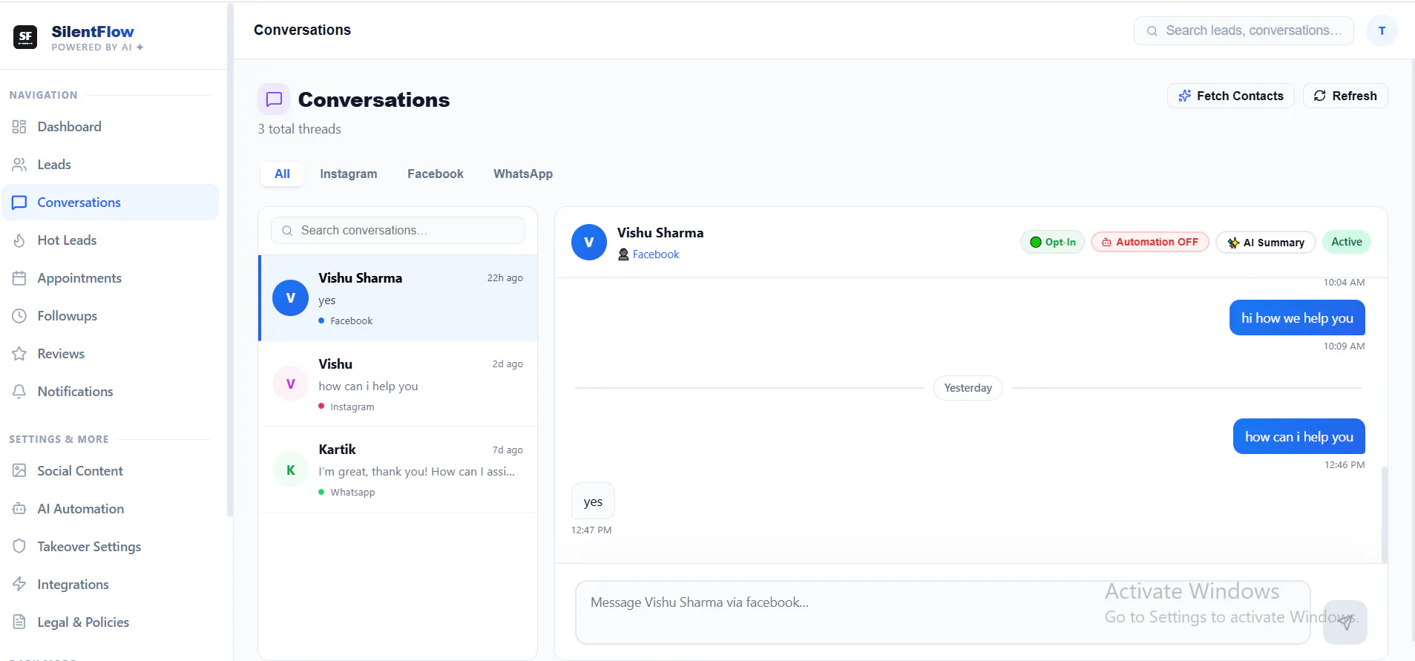Switch to the Facebook tab
This screenshot has width=1415, height=661.
[x=436, y=174]
